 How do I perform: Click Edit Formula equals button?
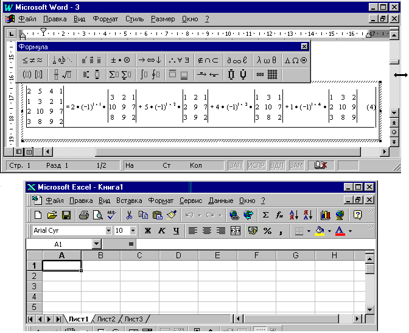click(x=131, y=244)
